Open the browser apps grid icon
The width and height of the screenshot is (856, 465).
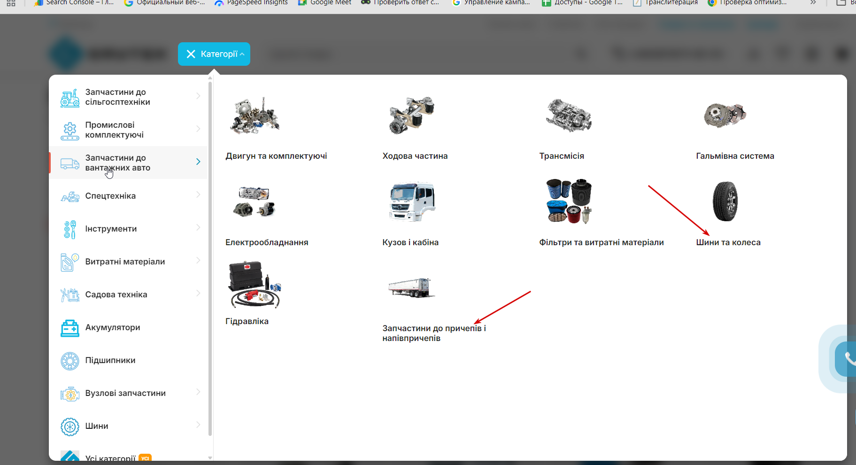[x=11, y=3]
